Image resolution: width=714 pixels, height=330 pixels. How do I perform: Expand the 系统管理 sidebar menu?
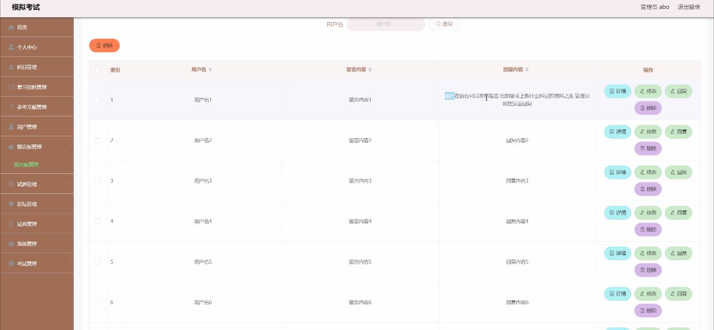point(37,244)
